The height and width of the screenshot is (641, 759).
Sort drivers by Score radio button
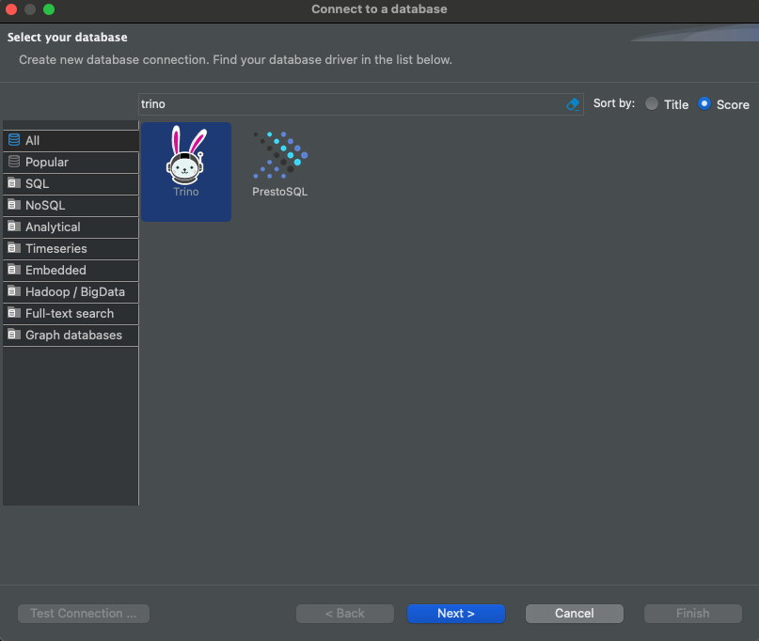tap(704, 104)
